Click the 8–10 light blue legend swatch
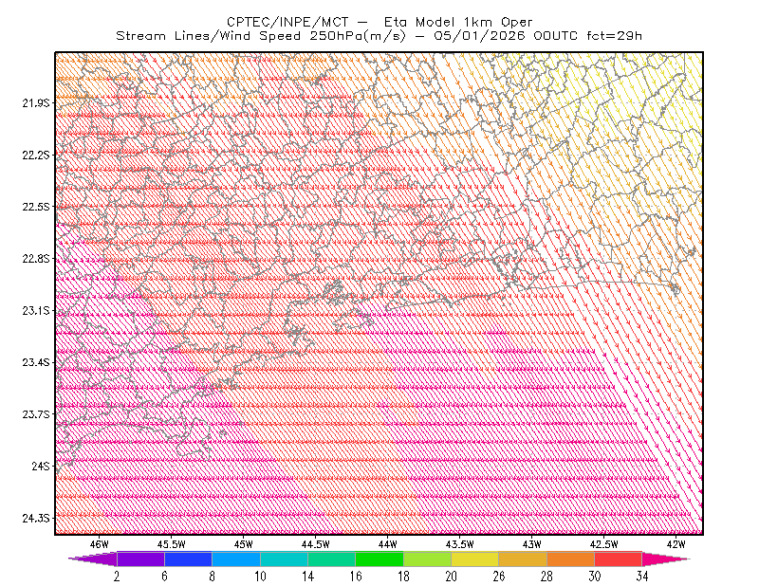Screen dimensions: 759x586 236,559
